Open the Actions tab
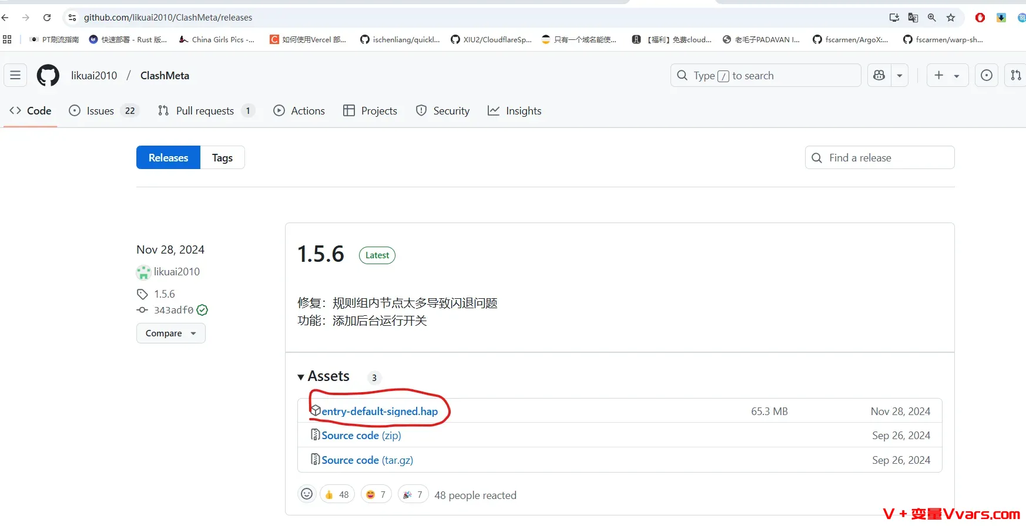This screenshot has width=1026, height=526. (x=299, y=111)
